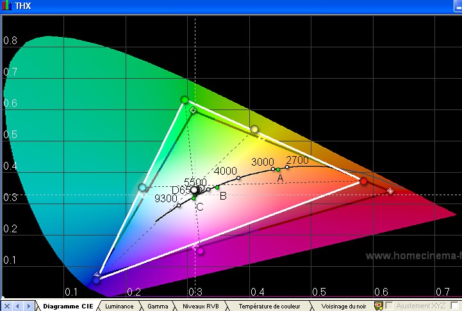
Task: Click the 0.4 x-axis label
Action: (257, 292)
